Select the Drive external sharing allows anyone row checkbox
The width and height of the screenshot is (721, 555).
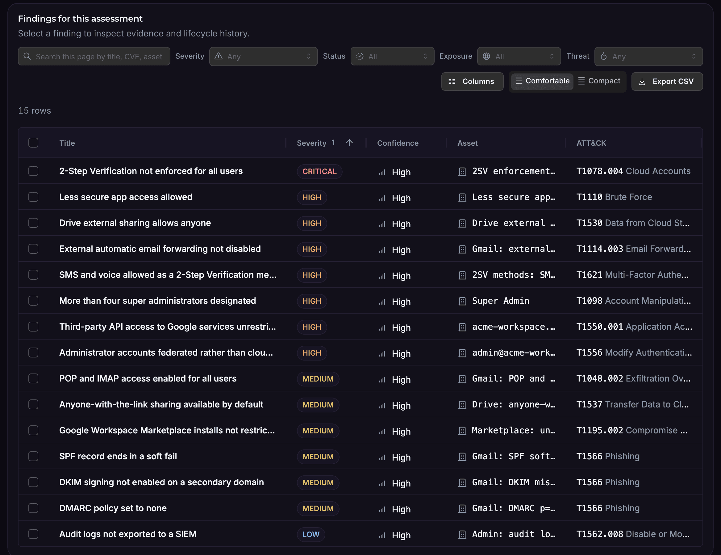tap(33, 223)
